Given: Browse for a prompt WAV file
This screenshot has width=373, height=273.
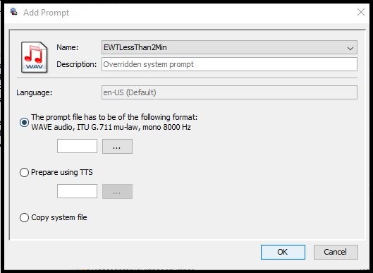Looking at the screenshot, I should (x=117, y=147).
